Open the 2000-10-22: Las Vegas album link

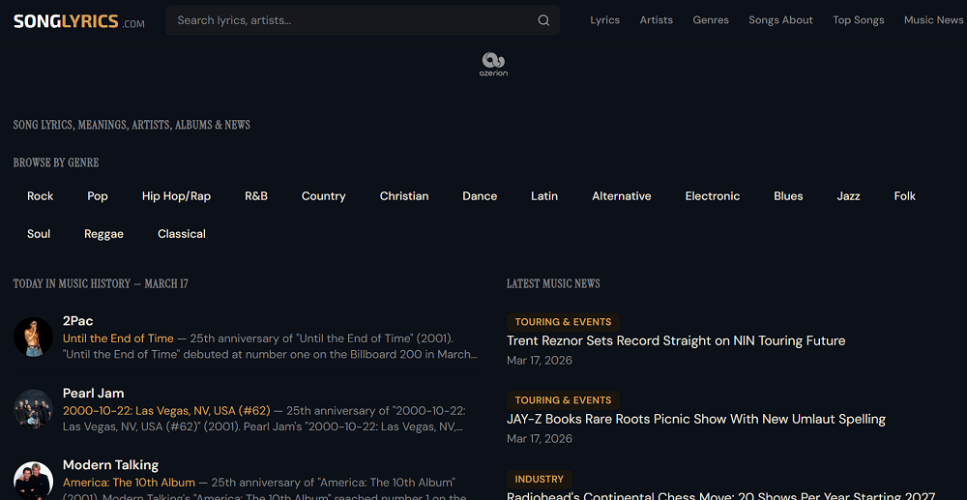[x=166, y=411]
